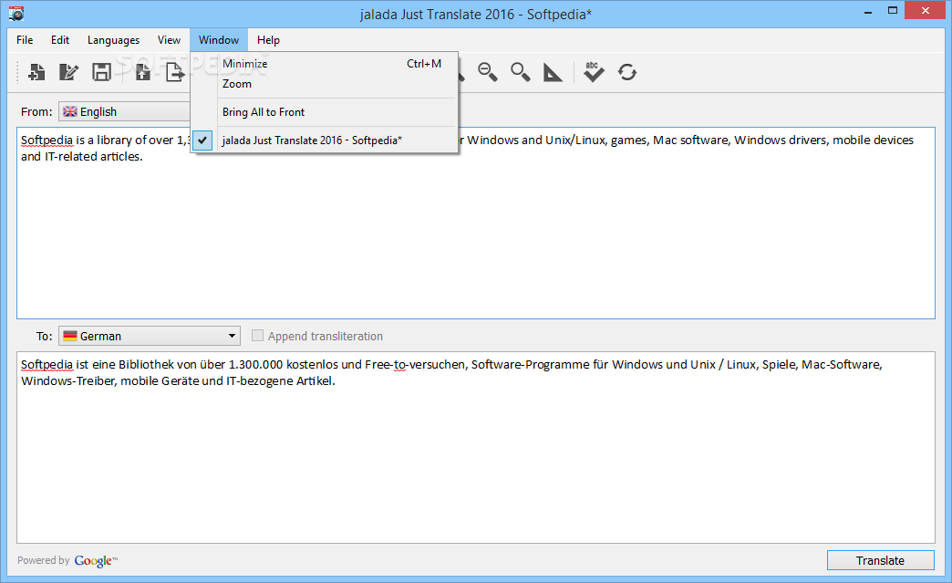Click the plain magnifier icon for actual size zoom
Screen dimensions: 952x583
coord(521,72)
